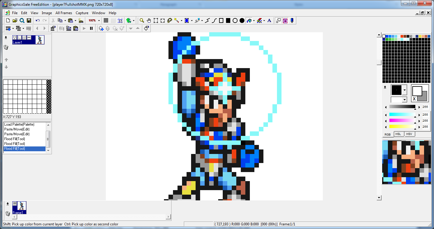
Task: Open the Window menu
Action: click(x=99, y=13)
